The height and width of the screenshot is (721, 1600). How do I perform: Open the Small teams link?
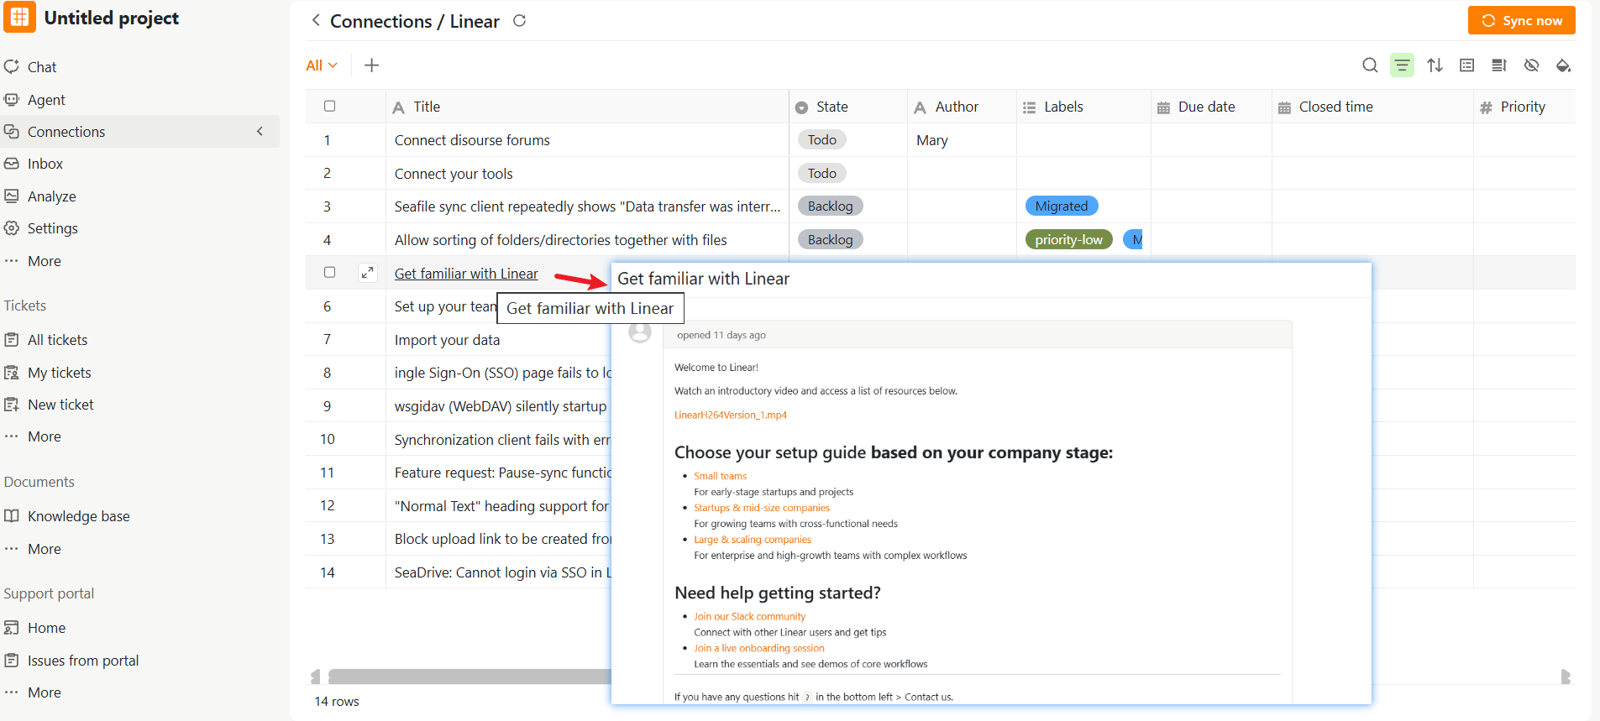pos(720,476)
